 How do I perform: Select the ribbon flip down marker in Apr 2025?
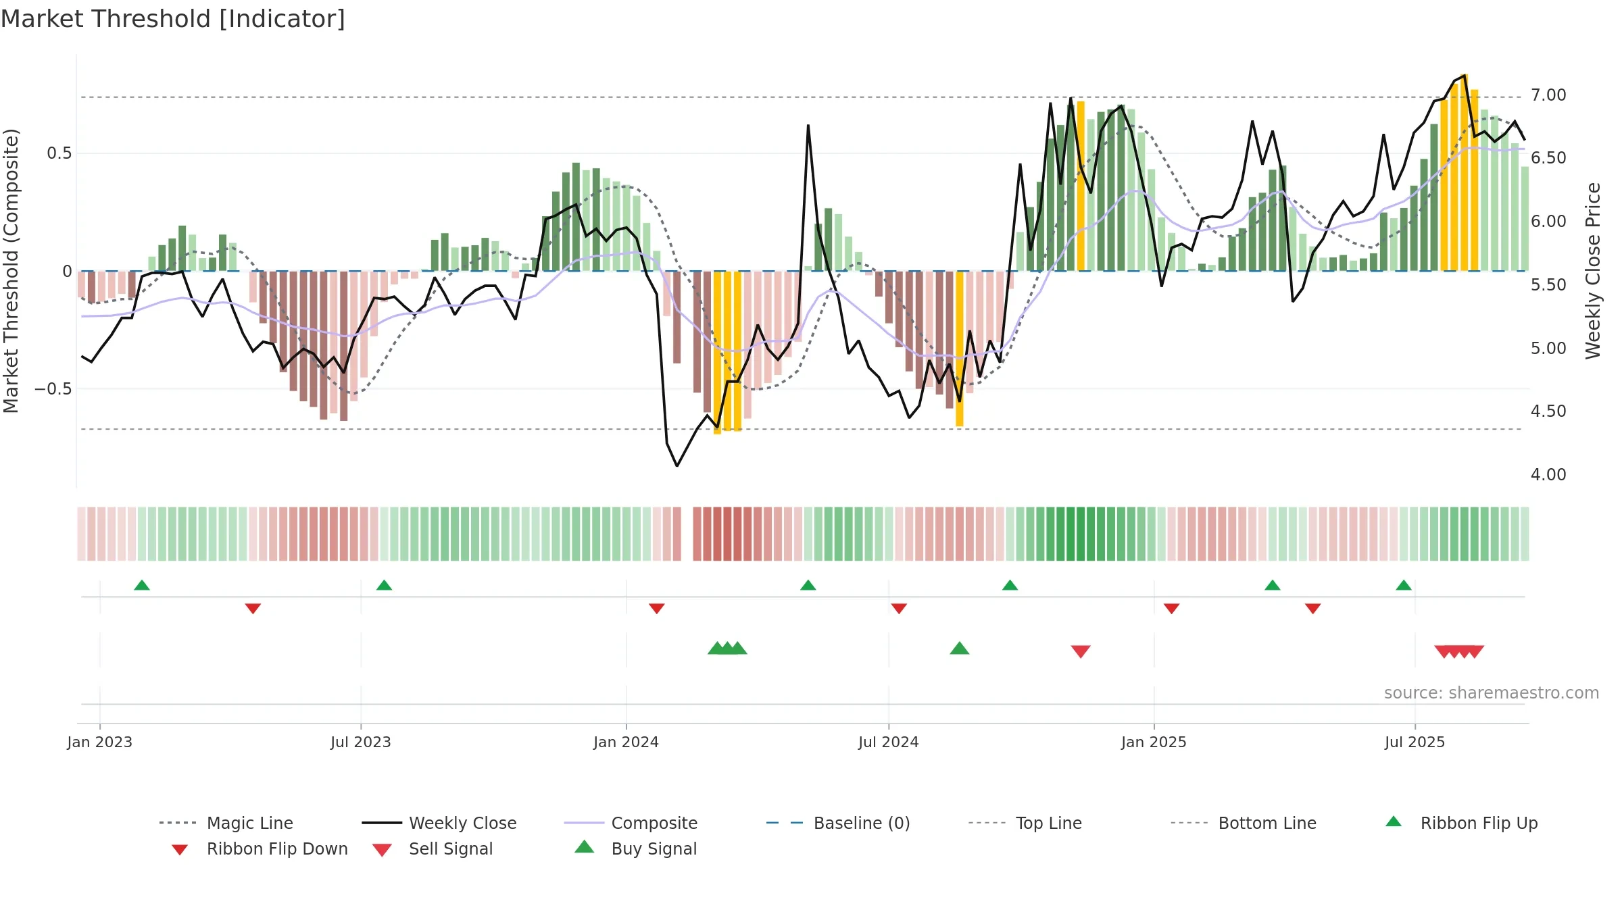coord(1313,609)
